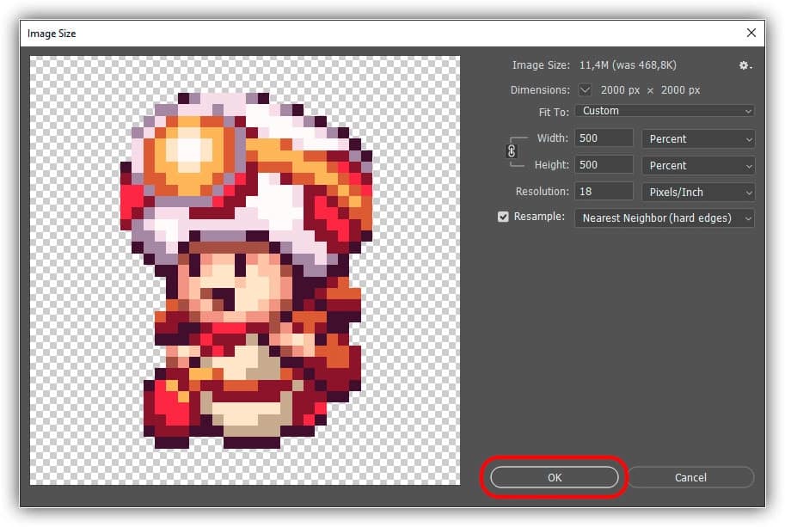Click the Resolution value field
Screen dimensions: 785x527
tap(604, 191)
